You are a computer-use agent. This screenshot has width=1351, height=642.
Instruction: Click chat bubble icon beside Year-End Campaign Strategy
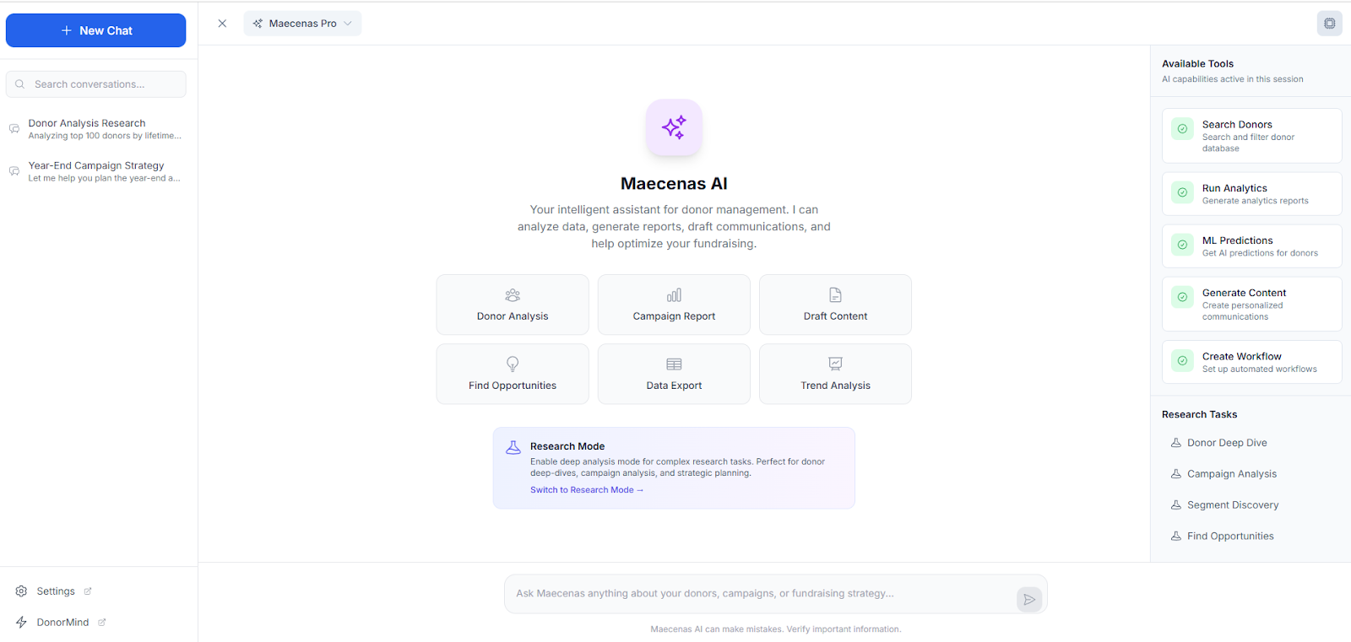pyautogui.click(x=14, y=171)
